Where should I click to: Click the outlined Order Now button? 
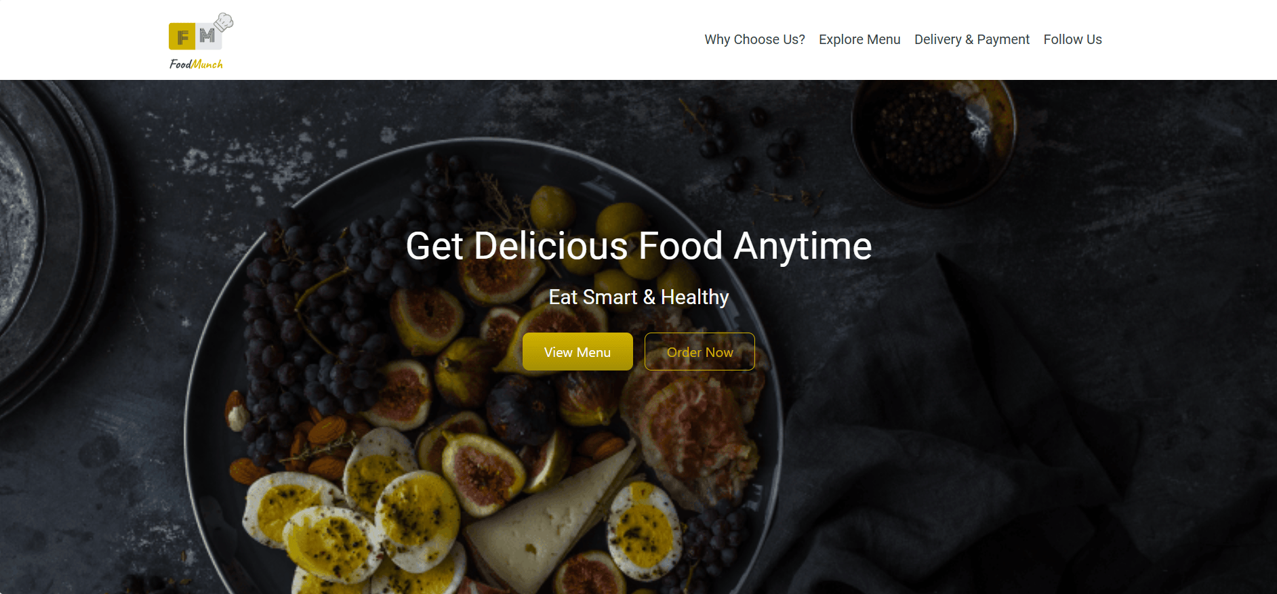point(700,352)
